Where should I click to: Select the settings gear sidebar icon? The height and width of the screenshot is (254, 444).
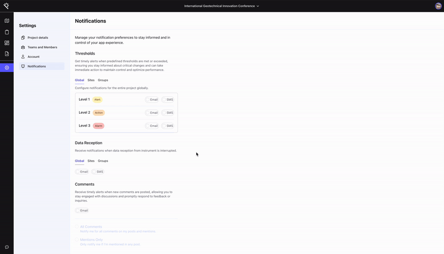pyautogui.click(x=7, y=67)
